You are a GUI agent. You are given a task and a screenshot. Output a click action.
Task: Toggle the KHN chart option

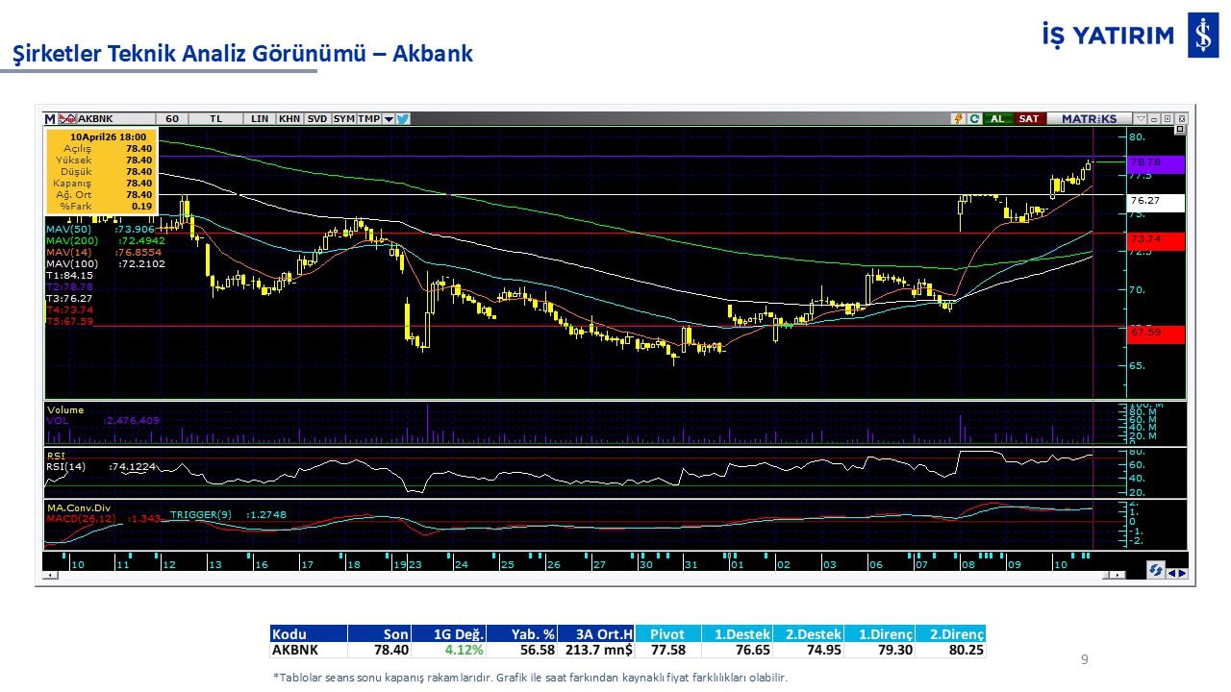point(289,119)
